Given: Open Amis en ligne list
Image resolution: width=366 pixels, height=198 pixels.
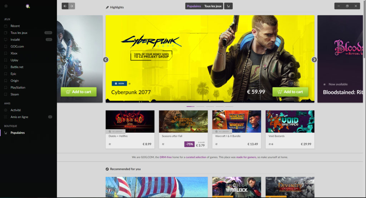Looking at the screenshot, I should [x=19, y=117].
